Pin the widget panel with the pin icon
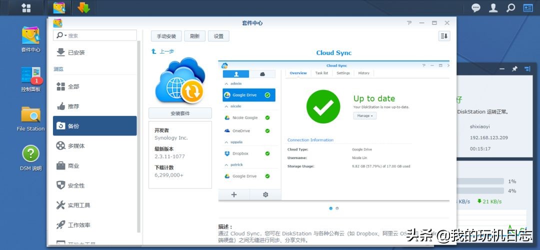 point(514,69)
